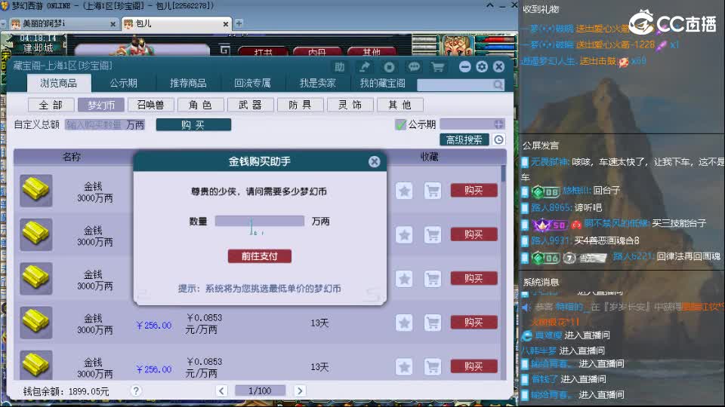Click the wallet balance help question mark
The height and width of the screenshot is (407, 725).
135,391
